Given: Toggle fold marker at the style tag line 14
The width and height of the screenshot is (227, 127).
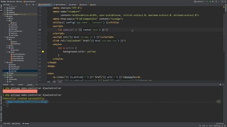Looking at the screenshot, I should 46,44.
